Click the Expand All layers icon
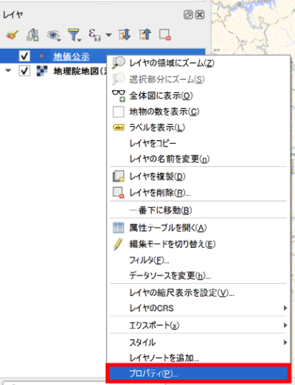The height and width of the screenshot is (385, 295). (125, 35)
